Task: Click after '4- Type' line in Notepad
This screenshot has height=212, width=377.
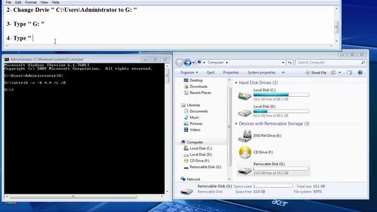Action: [33, 38]
